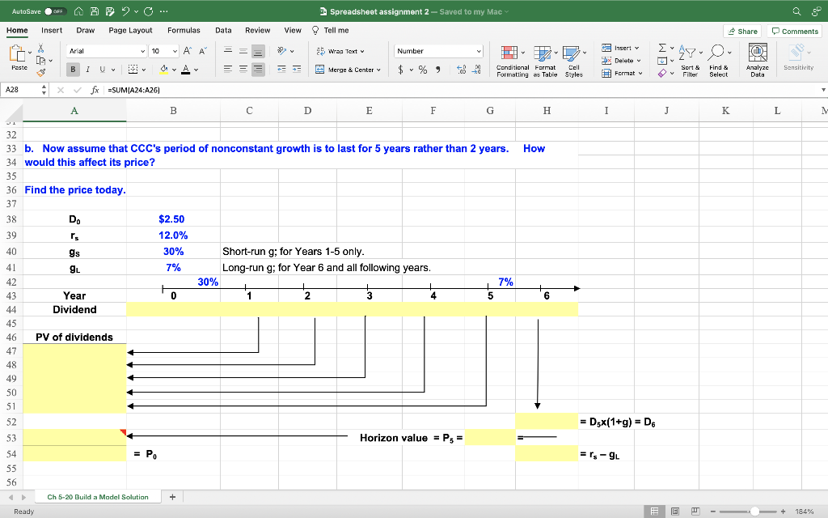Apply italic formatting to selected cell
The width and height of the screenshot is (828, 518).
[x=87, y=71]
